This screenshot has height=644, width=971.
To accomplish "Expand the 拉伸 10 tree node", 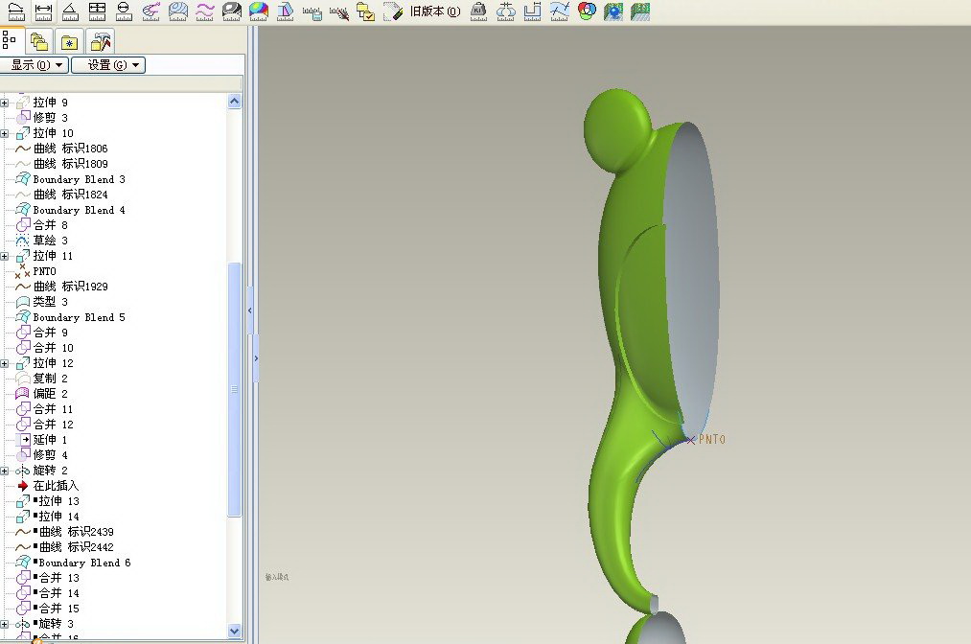I will 5,133.
